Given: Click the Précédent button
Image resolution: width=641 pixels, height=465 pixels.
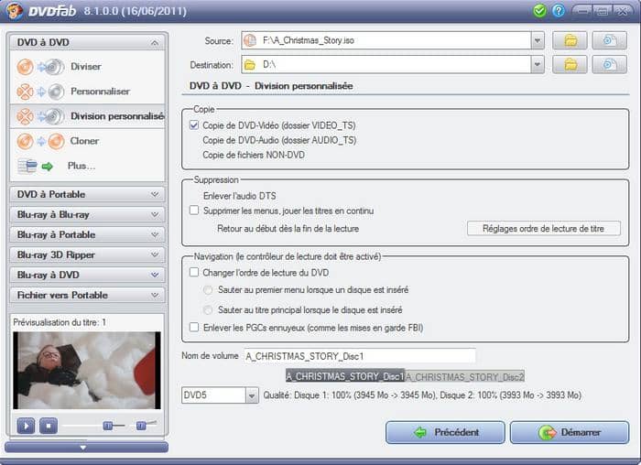Looking at the screenshot, I should [445, 432].
